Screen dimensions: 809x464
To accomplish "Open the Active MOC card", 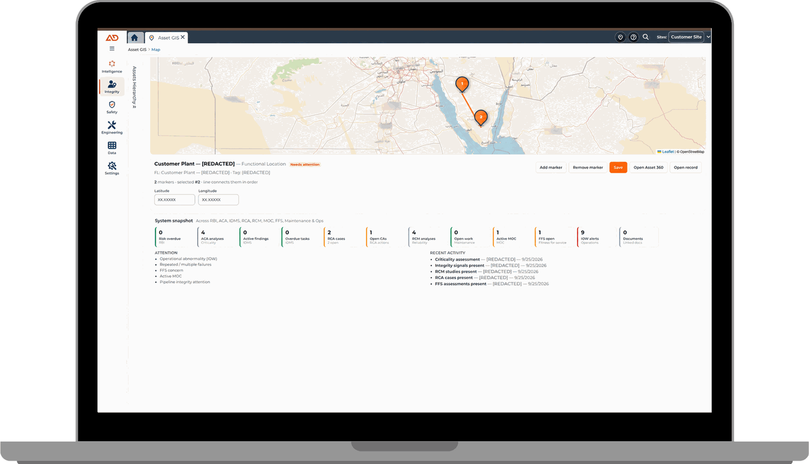I will (x=512, y=237).
